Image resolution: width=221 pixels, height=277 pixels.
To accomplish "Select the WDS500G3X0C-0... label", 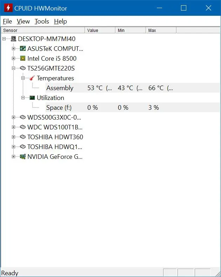I will tap(54, 117).
